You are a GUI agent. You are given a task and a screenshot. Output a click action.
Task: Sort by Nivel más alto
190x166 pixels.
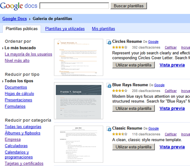(17, 61)
